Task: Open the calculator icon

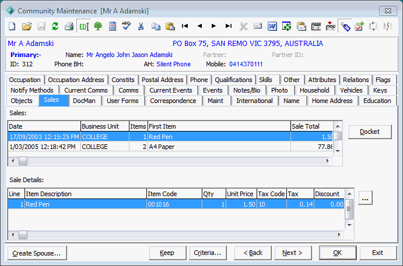Action: click(113, 26)
